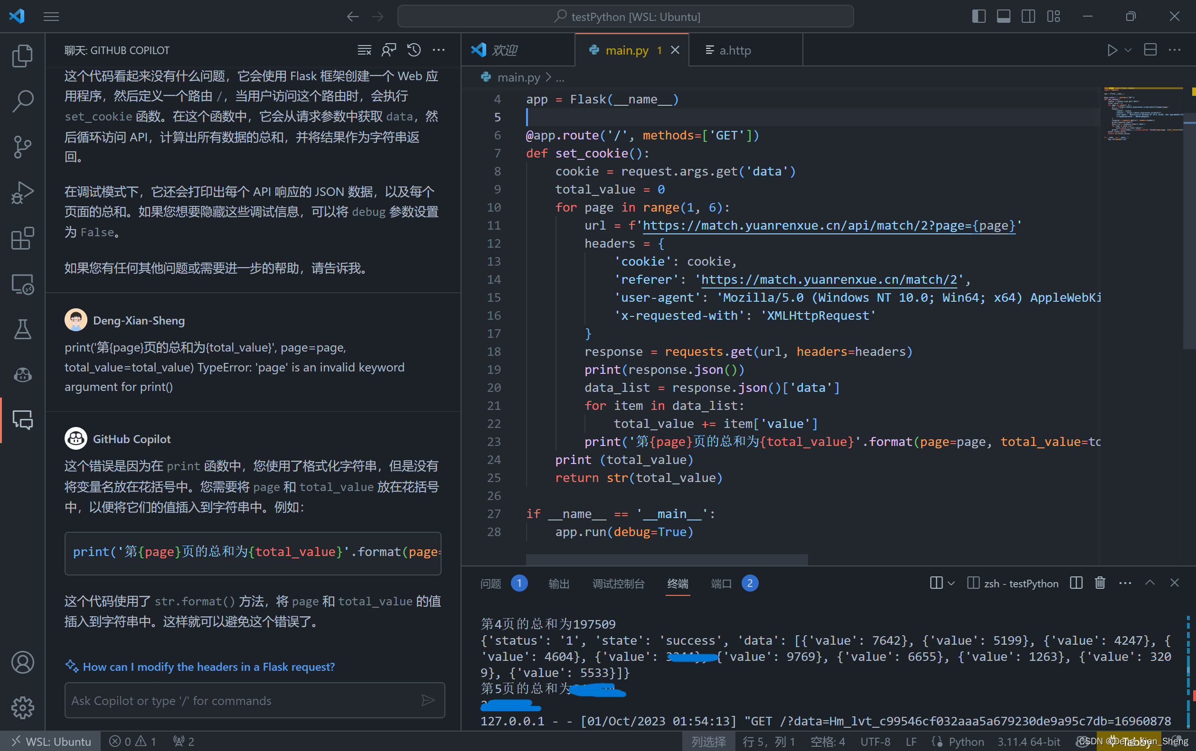Select the Python language mode

[966, 742]
